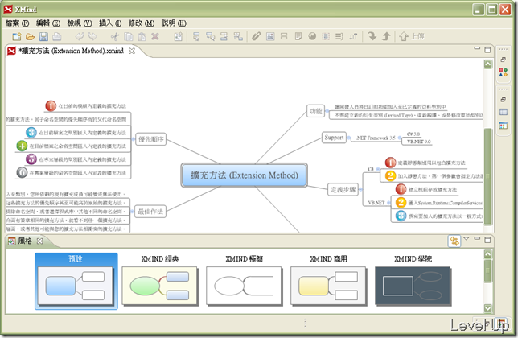Open the 插入 (I) menu
The image size is (518, 338).
pos(110,23)
